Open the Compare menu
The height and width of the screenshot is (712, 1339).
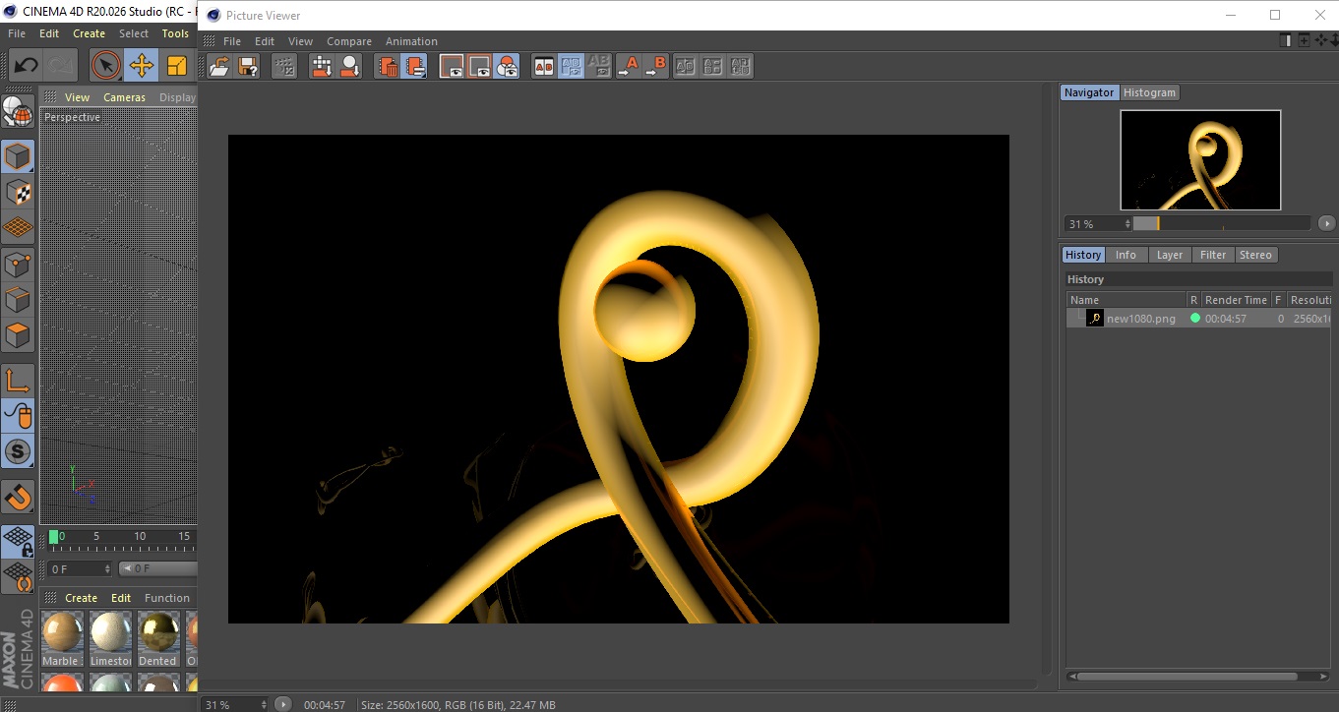(349, 41)
